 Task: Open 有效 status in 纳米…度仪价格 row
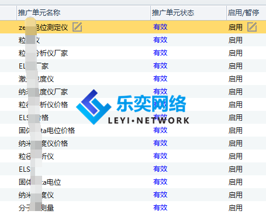pyautogui.click(x=160, y=143)
